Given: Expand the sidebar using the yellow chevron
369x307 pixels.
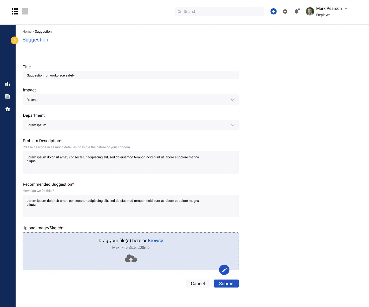Looking at the screenshot, I should (x=14, y=40).
